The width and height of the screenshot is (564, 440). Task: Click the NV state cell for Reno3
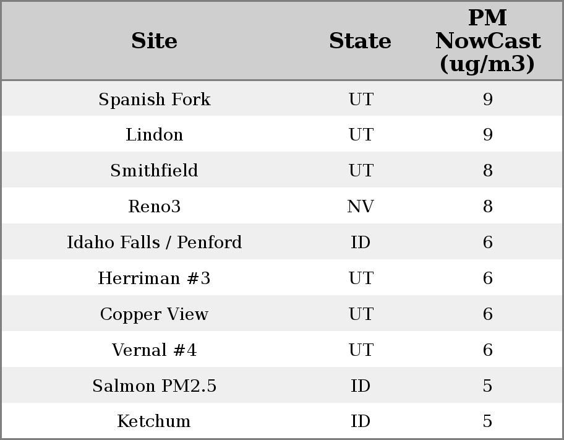360,207
